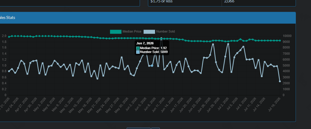Click the 'Jun 26, 2026' x-axis label
Screen dimensions: 311x129
204,105
